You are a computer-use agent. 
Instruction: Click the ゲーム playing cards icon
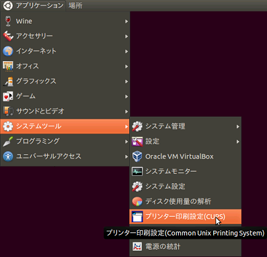click(x=8, y=96)
